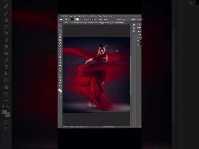The image size is (199, 149).
Task: Open the Opacity slider arrow
Action: (x=127, y=19)
